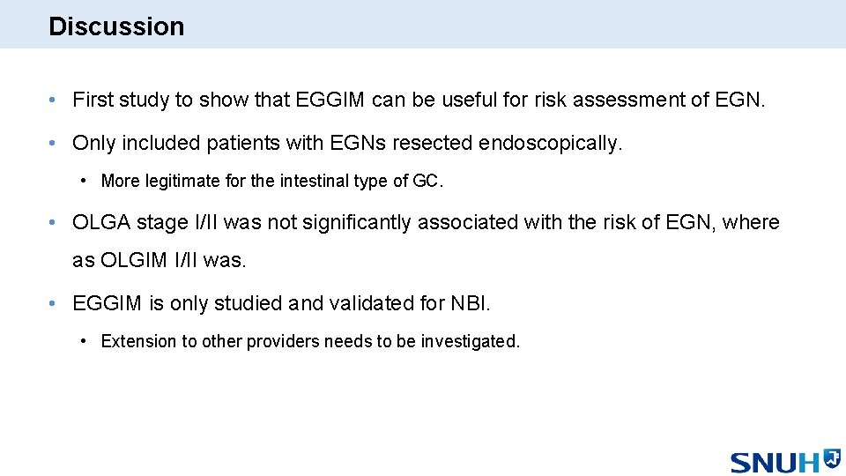Screen dimensions: 846x476
Task: Click the bullet dot before "First study"
Action: [55, 100]
